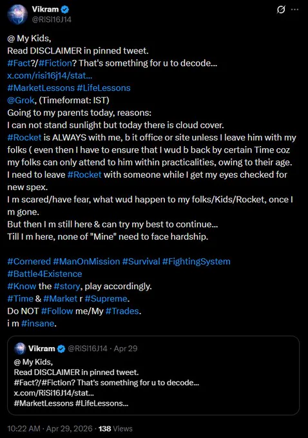Open the #FightingSystem hashtag
Image resolution: width=308 pixels, height=438 pixels.
[196, 262]
